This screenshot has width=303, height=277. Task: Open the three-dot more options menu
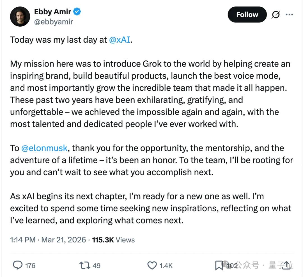(289, 15)
